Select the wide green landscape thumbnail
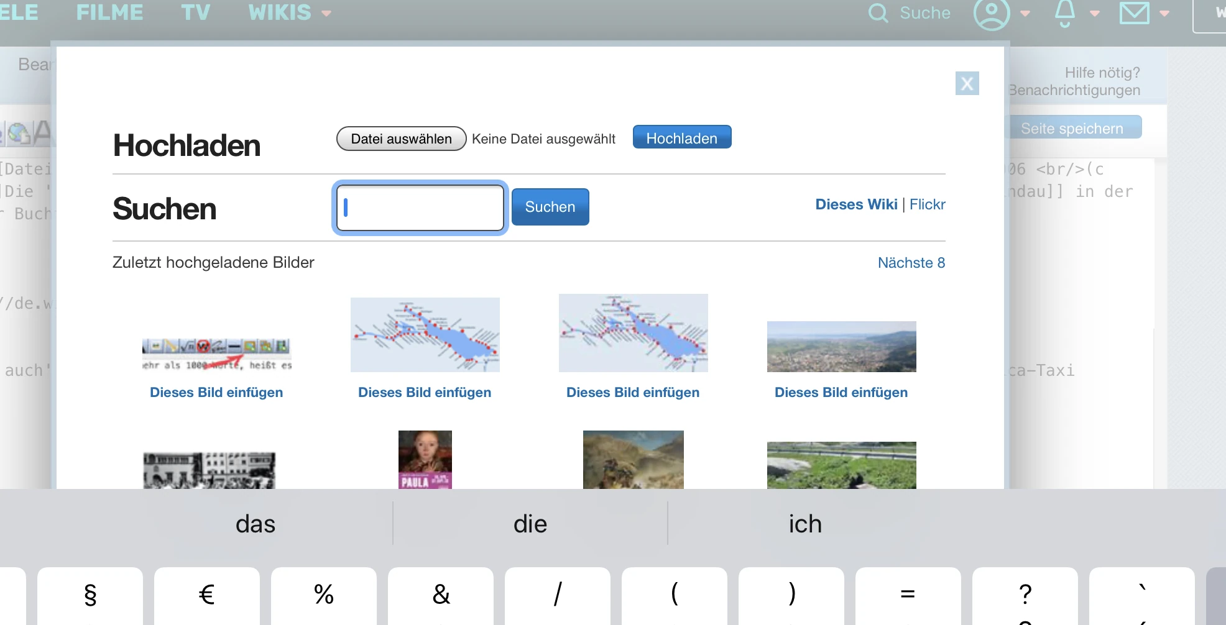The height and width of the screenshot is (625, 1226). tap(842, 465)
